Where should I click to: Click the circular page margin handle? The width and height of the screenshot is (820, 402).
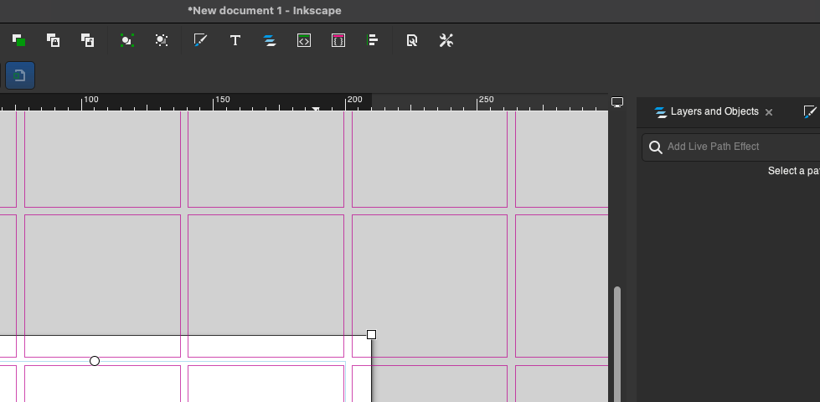coord(95,361)
